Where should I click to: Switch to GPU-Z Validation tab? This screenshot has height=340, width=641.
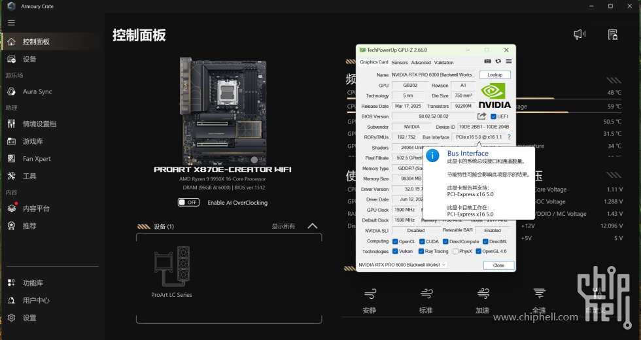[x=444, y=63]
